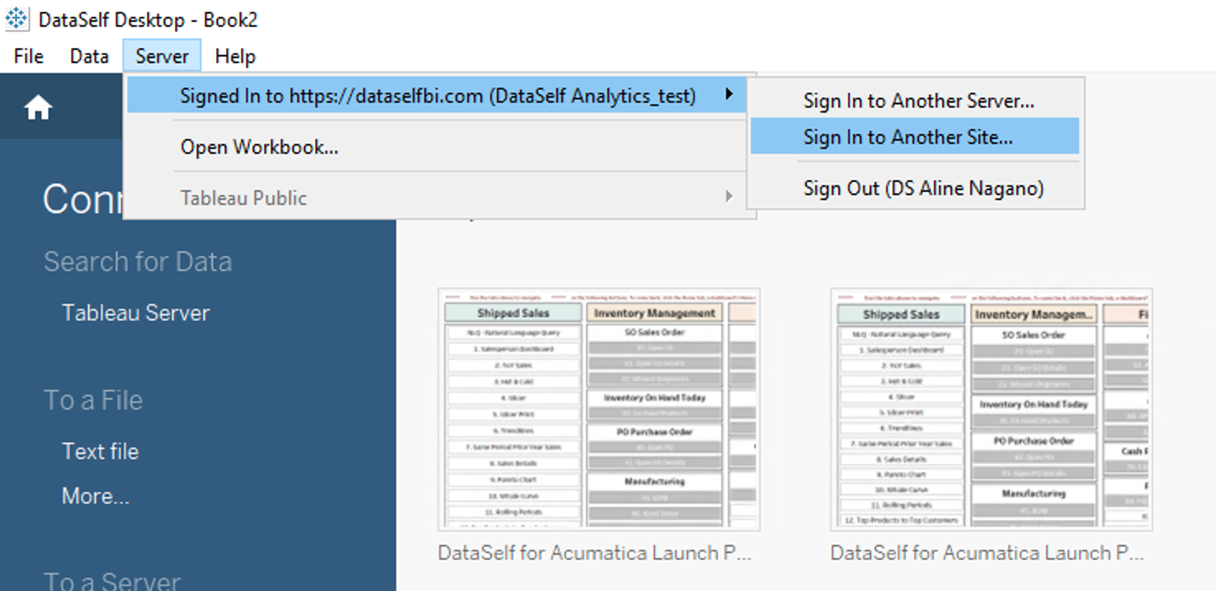Open the left DataSelf for Acumatica workbook thumbnail
The image size is (1216, 591).
point(598,409)
